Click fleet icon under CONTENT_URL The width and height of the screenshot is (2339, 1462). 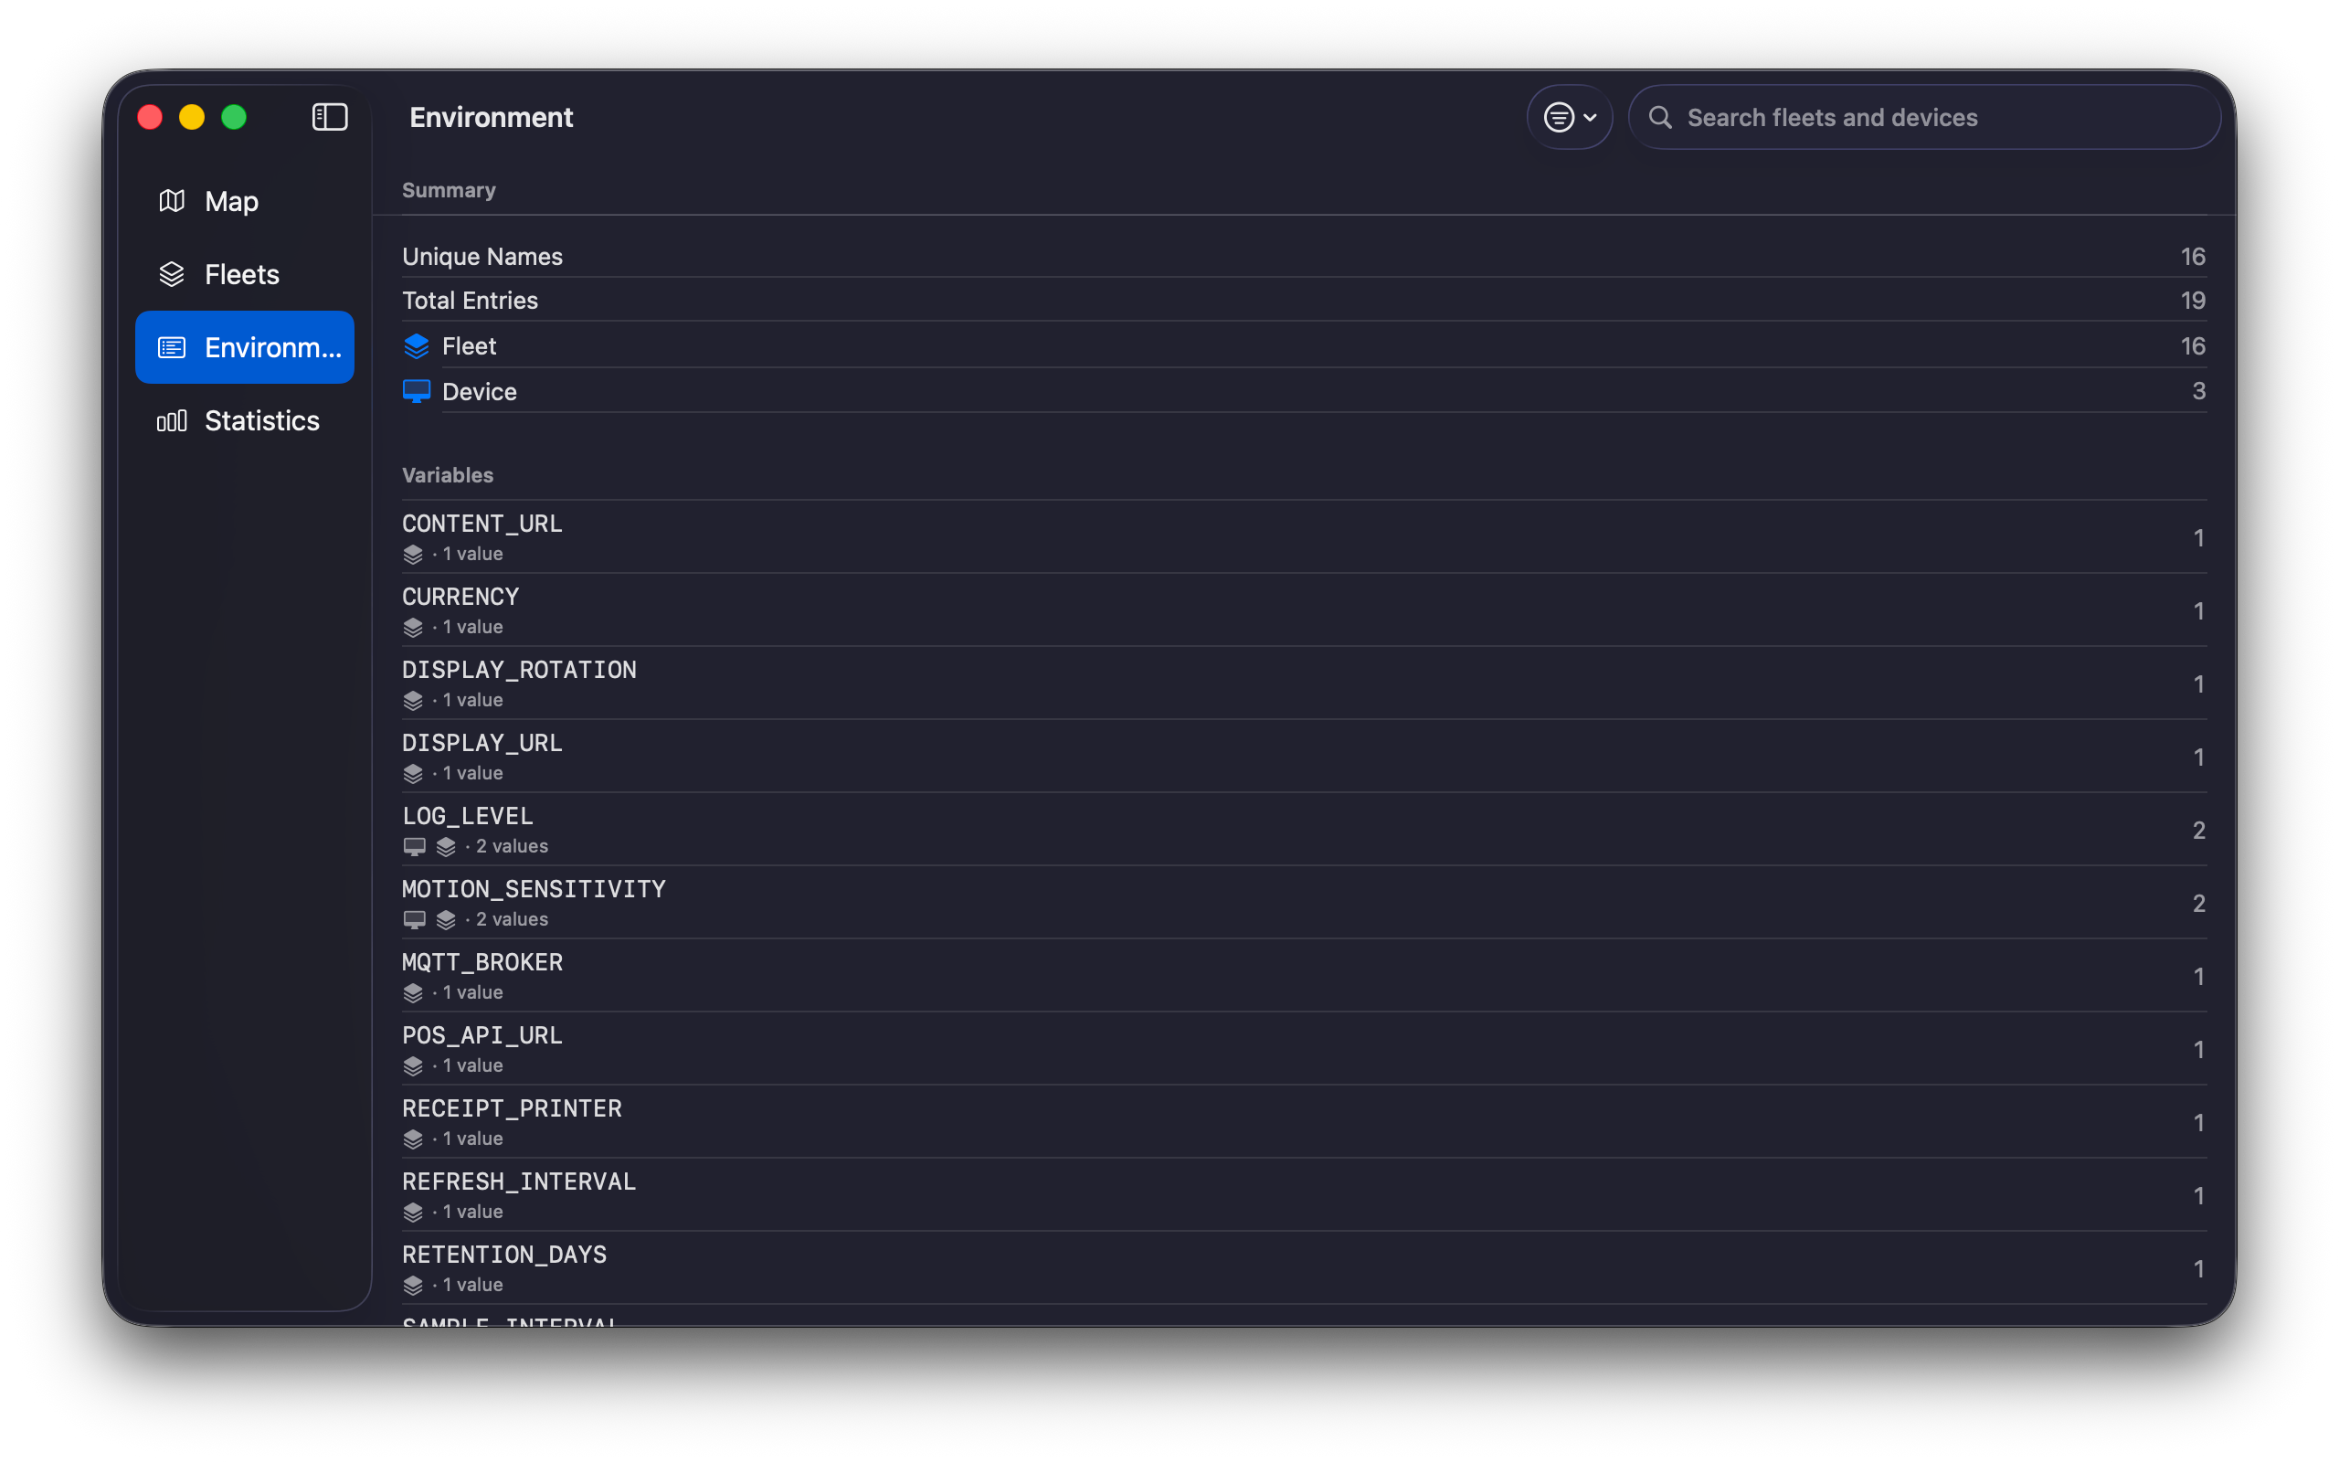413,554
